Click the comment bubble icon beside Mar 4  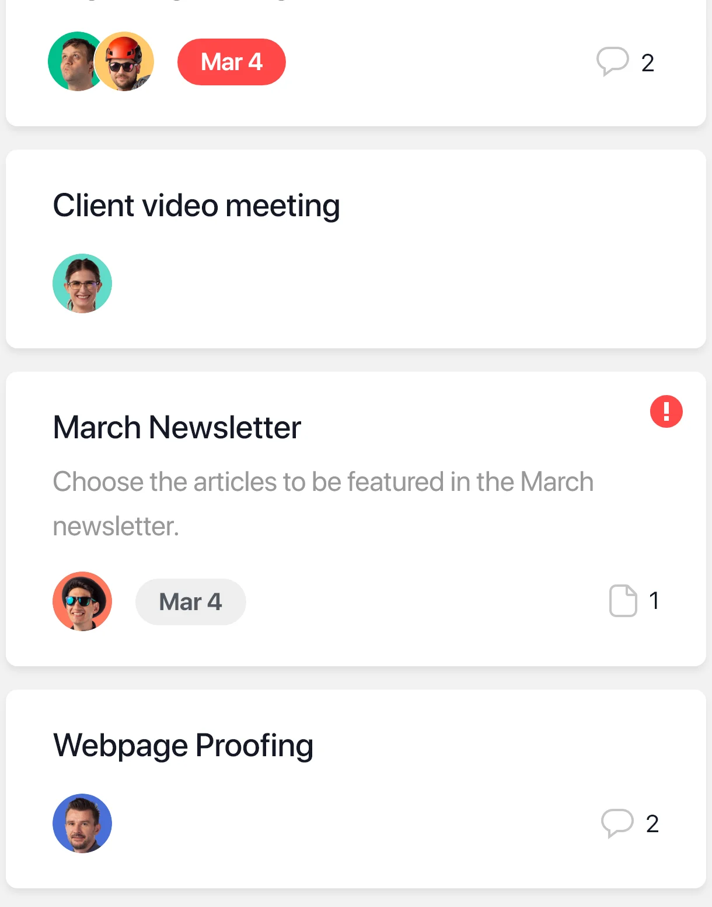612,61
